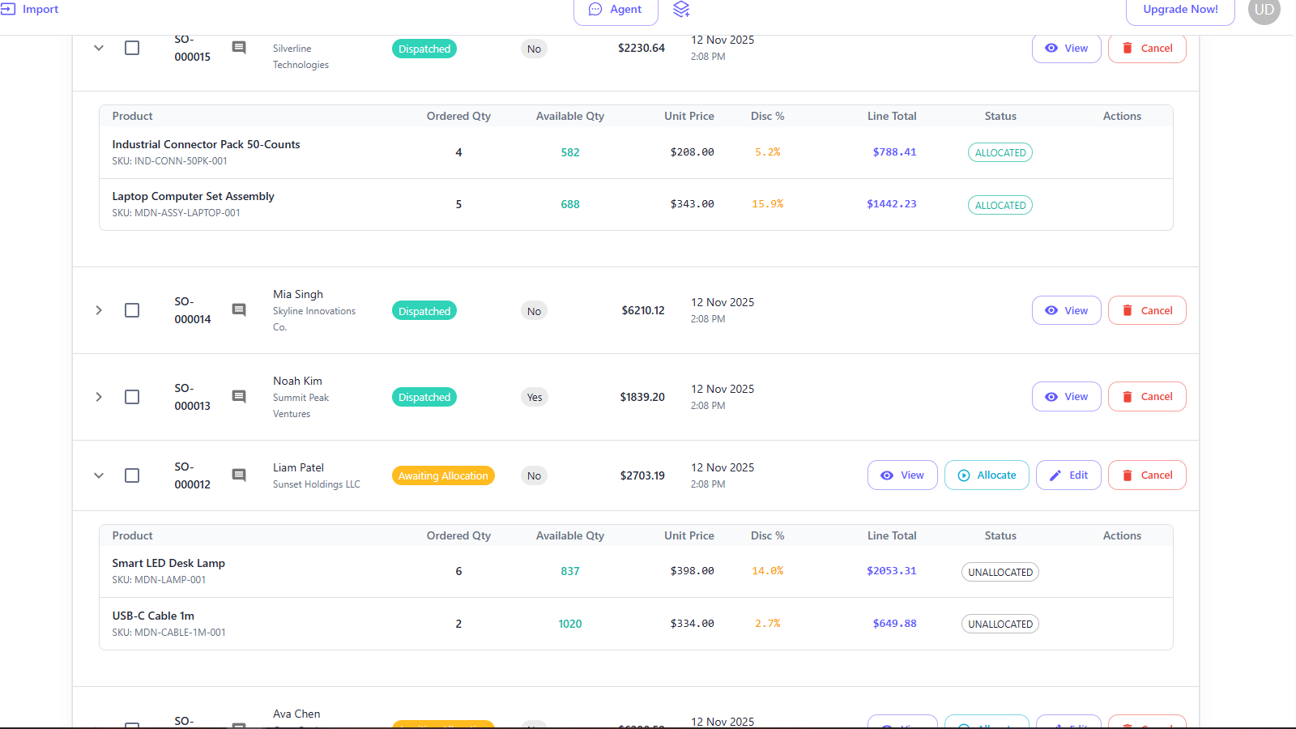Select checkbox for order SO-000012
This screenshot has height=729, width=1296.
coord(132,475)
